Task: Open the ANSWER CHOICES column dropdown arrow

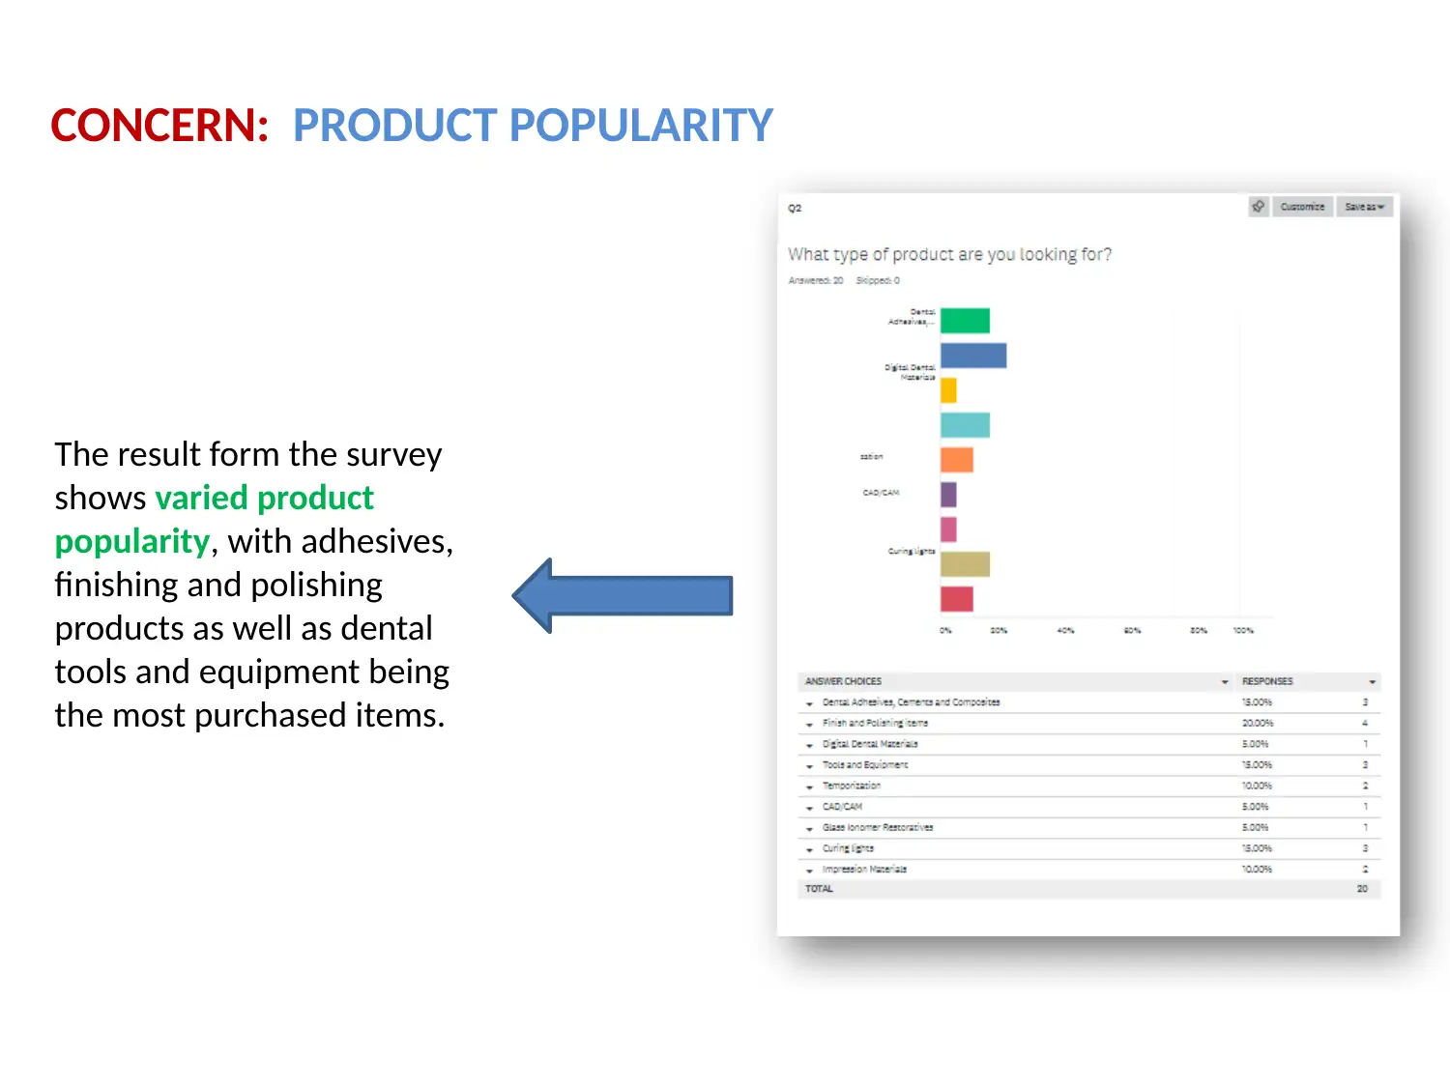Action: point(1225,682)
